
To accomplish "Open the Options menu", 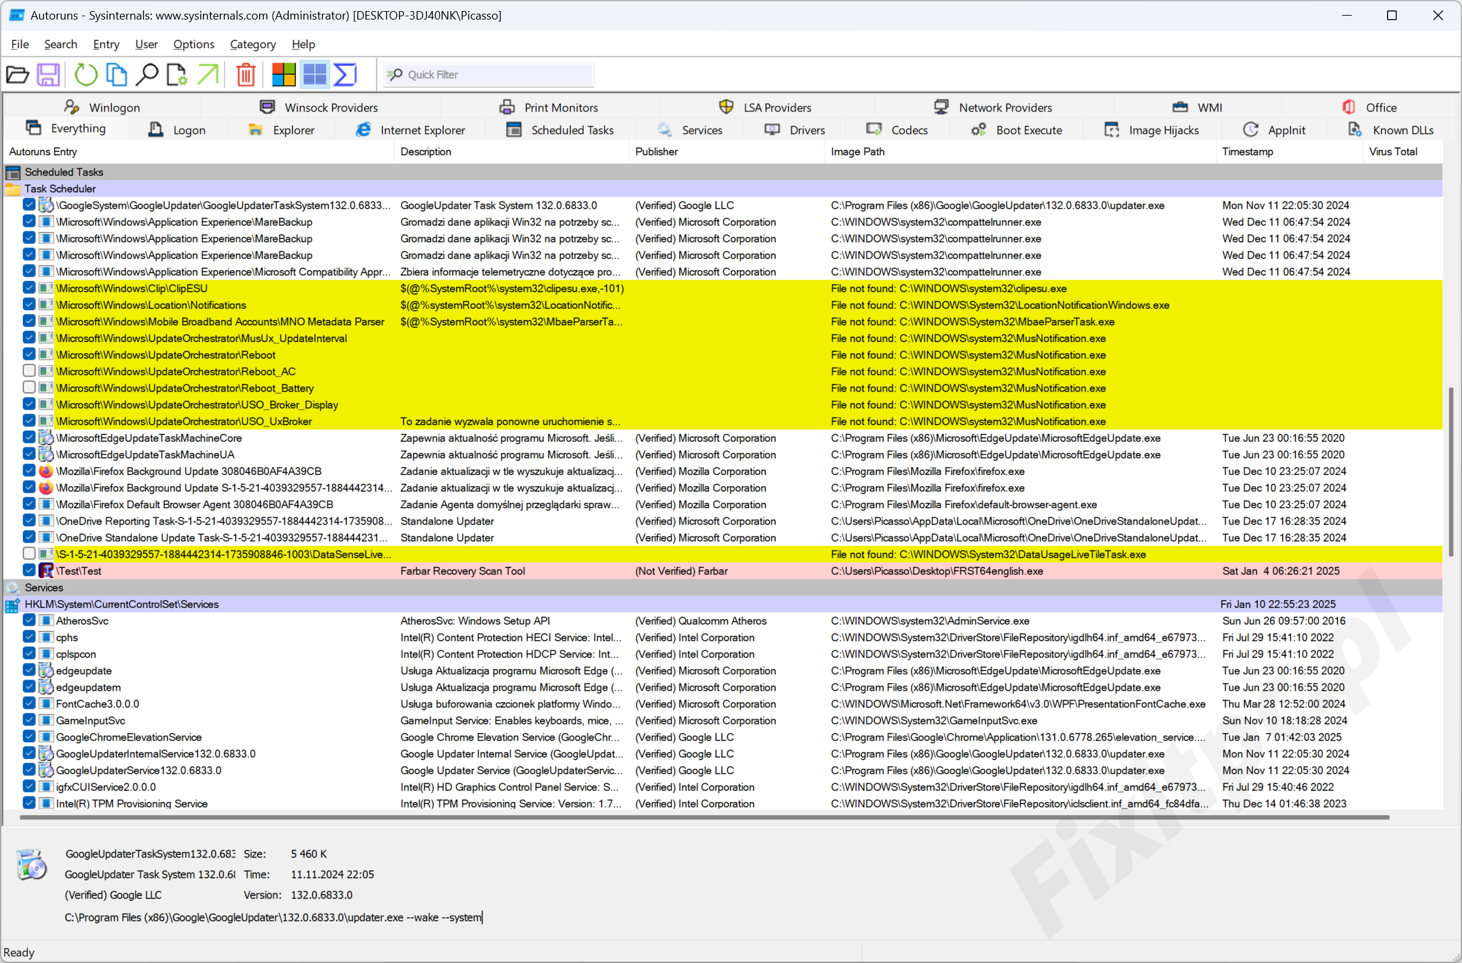I will 194,44.
